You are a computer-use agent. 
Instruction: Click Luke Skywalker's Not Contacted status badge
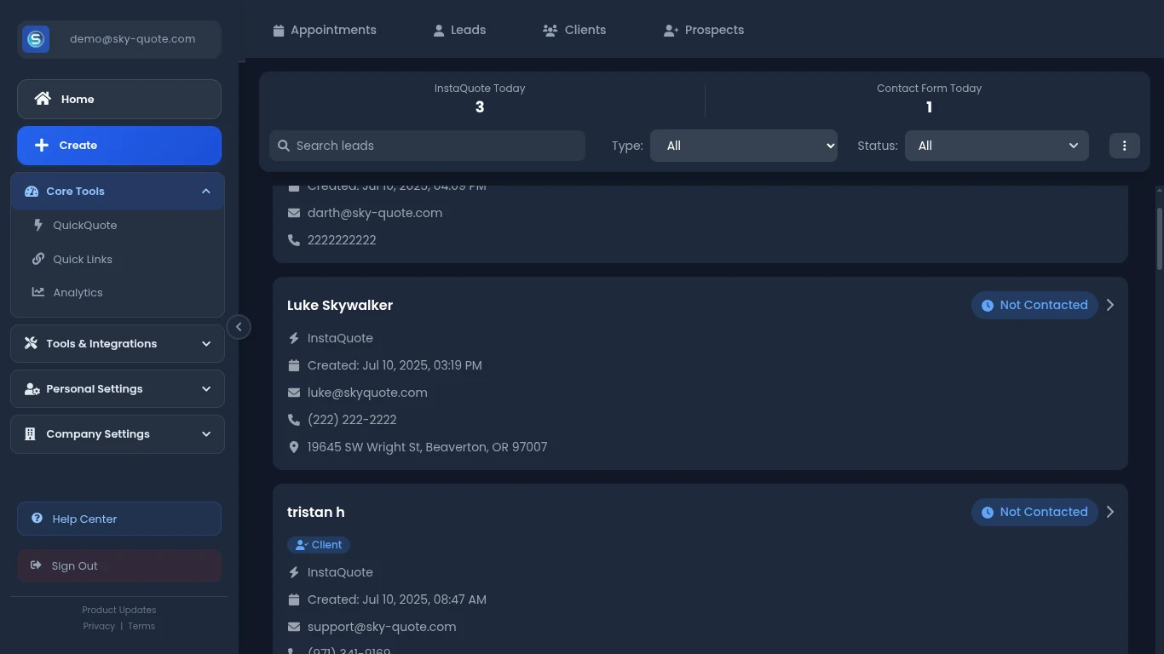(x=1034, y=305)
